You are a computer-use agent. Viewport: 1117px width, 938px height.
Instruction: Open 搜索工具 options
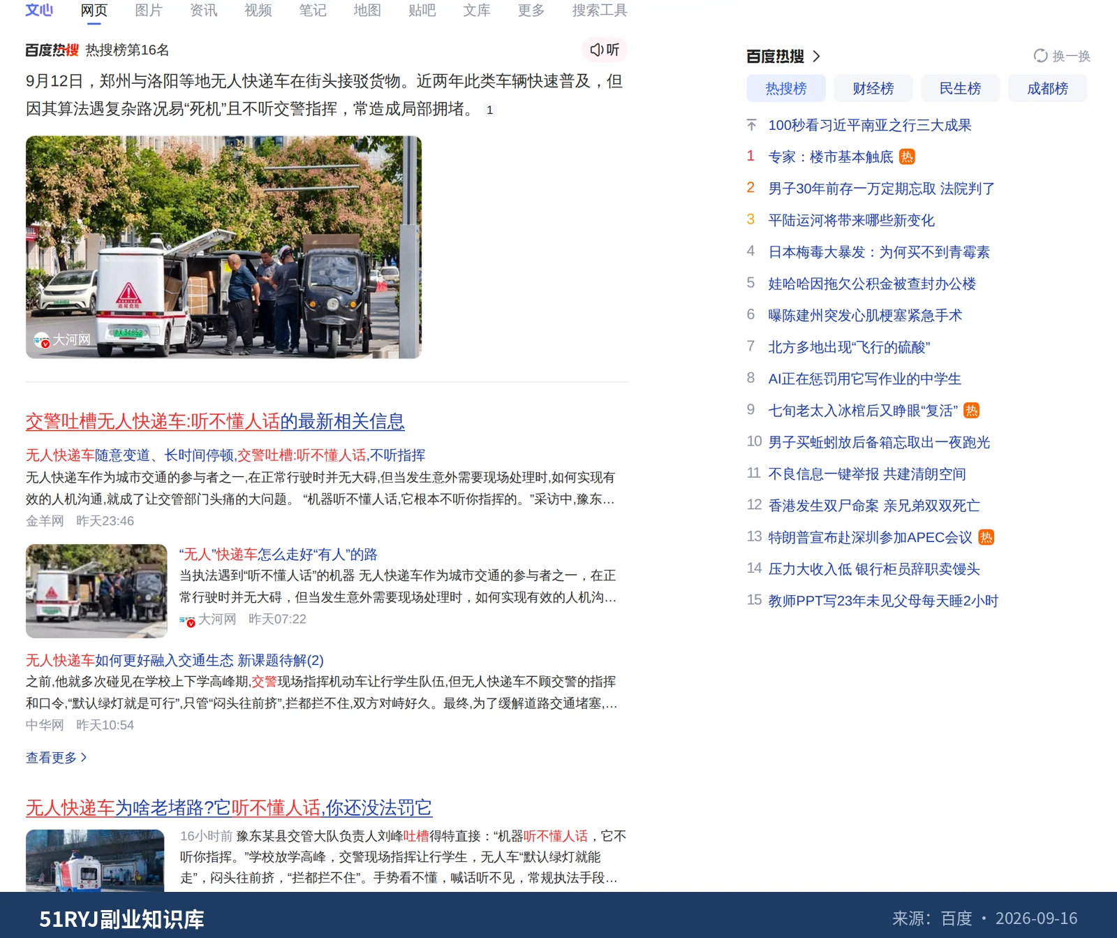pyautogui.click(x=600, y=10)
